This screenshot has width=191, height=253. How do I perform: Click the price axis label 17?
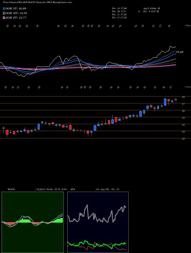click(183, 104)
